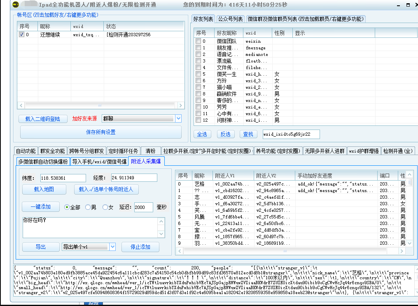Open the 养号功能(定时发圈) tab
This screenshot has height=306, width=418.
[278, 151]
